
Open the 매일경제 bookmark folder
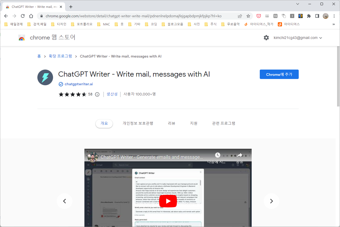14,24
